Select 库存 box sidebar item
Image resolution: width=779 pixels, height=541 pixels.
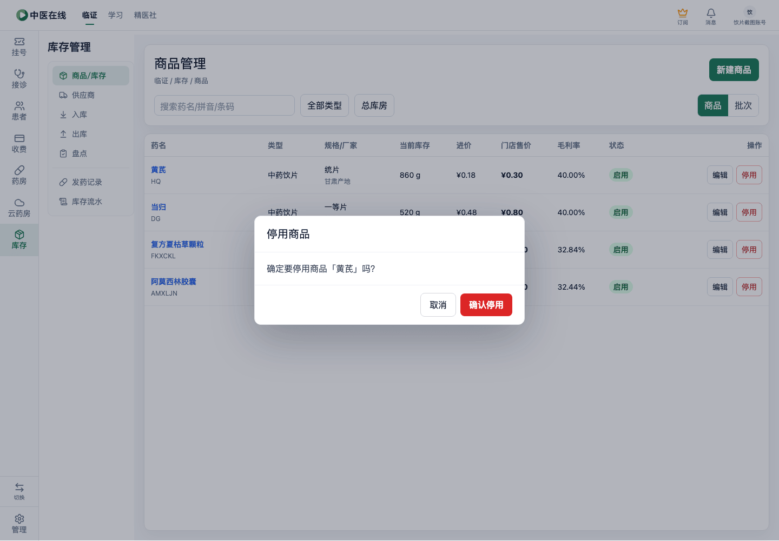pos(19,239)
